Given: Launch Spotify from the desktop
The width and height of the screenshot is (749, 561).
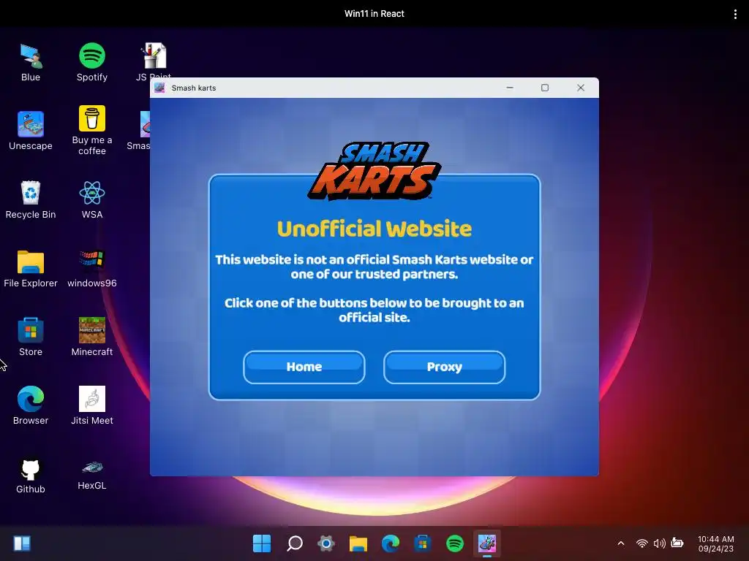Looking at the screenshot, I should [91, 62].
